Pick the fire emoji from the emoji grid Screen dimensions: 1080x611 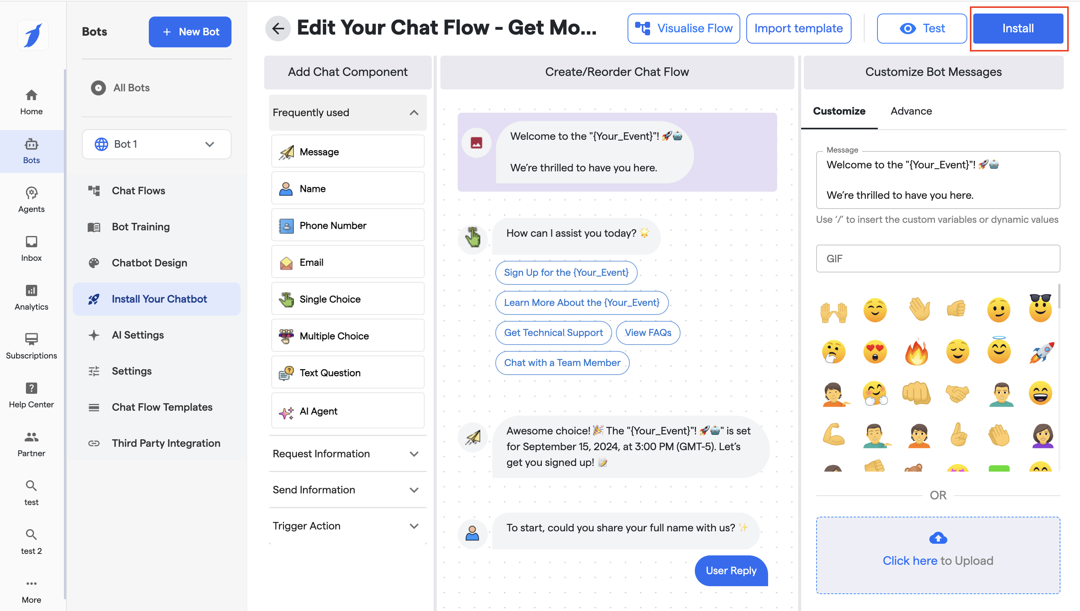coord(916,352)
